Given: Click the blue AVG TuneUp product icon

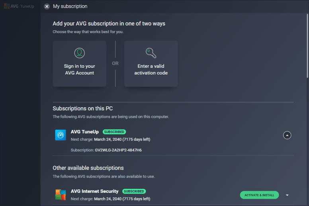Looking at the screenshot, I should click(x=61, y=135).
